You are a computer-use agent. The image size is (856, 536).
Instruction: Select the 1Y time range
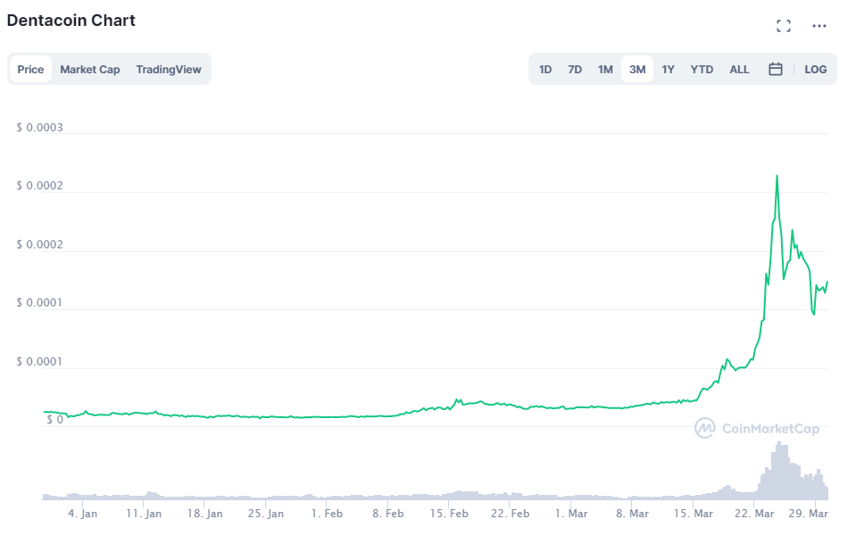[668, 70]
